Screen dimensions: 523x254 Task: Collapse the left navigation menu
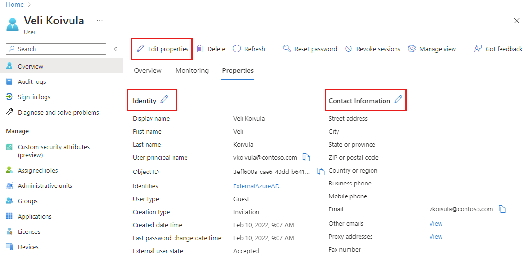point(116,49)
